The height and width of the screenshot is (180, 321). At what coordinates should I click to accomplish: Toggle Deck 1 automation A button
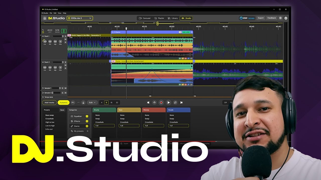tap(65, 42)
